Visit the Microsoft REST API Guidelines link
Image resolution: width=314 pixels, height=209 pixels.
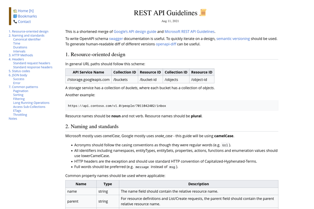tap(189, 31)
